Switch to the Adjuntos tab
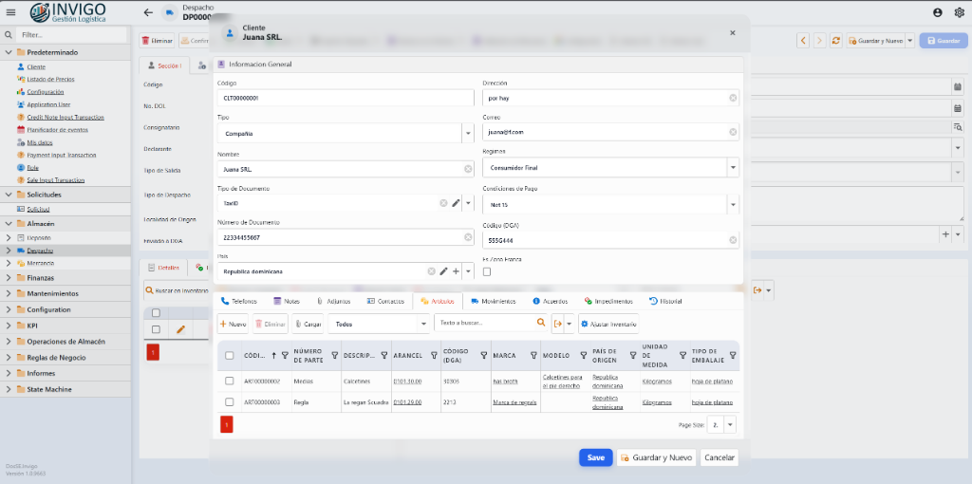This screenshot has width=972, height=484. point(333,301)
